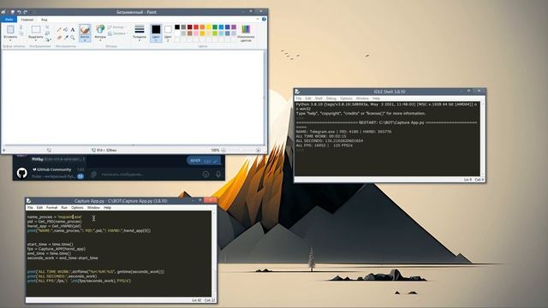Click the 'ALL TIME WORK: 00:02:15' output line

tap(321, 136)
